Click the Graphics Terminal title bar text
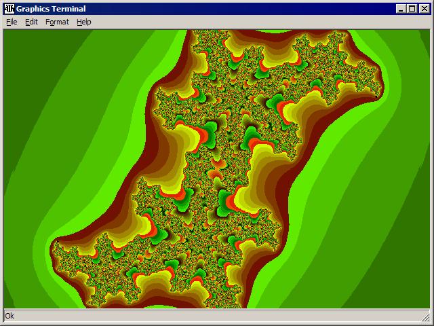434x326 pixels. pyautogui.click(x=51, y=9)
